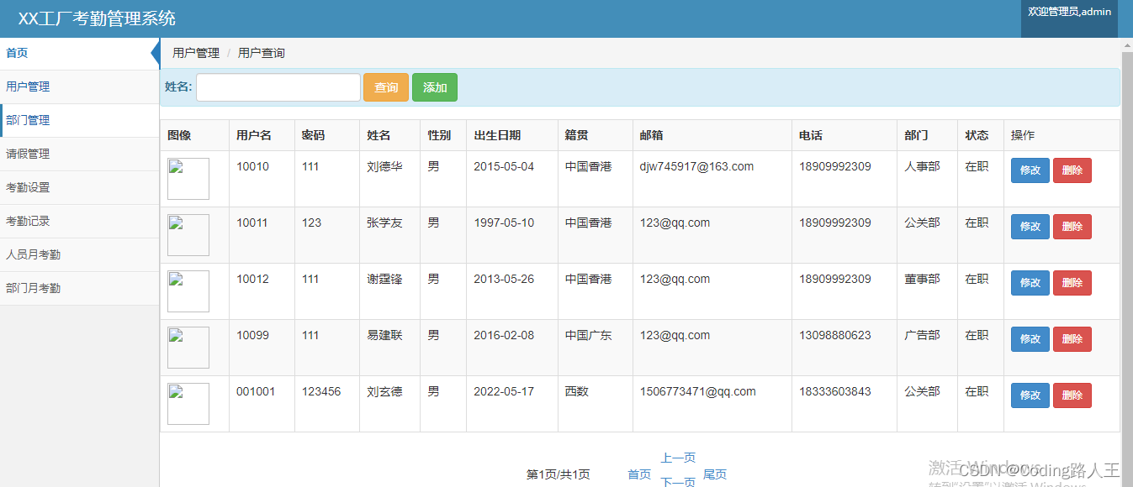This screenshot has height=487, width=1133.
Task: Open the 用户管理 section in sidebar
Action: [x=27, y=86]
